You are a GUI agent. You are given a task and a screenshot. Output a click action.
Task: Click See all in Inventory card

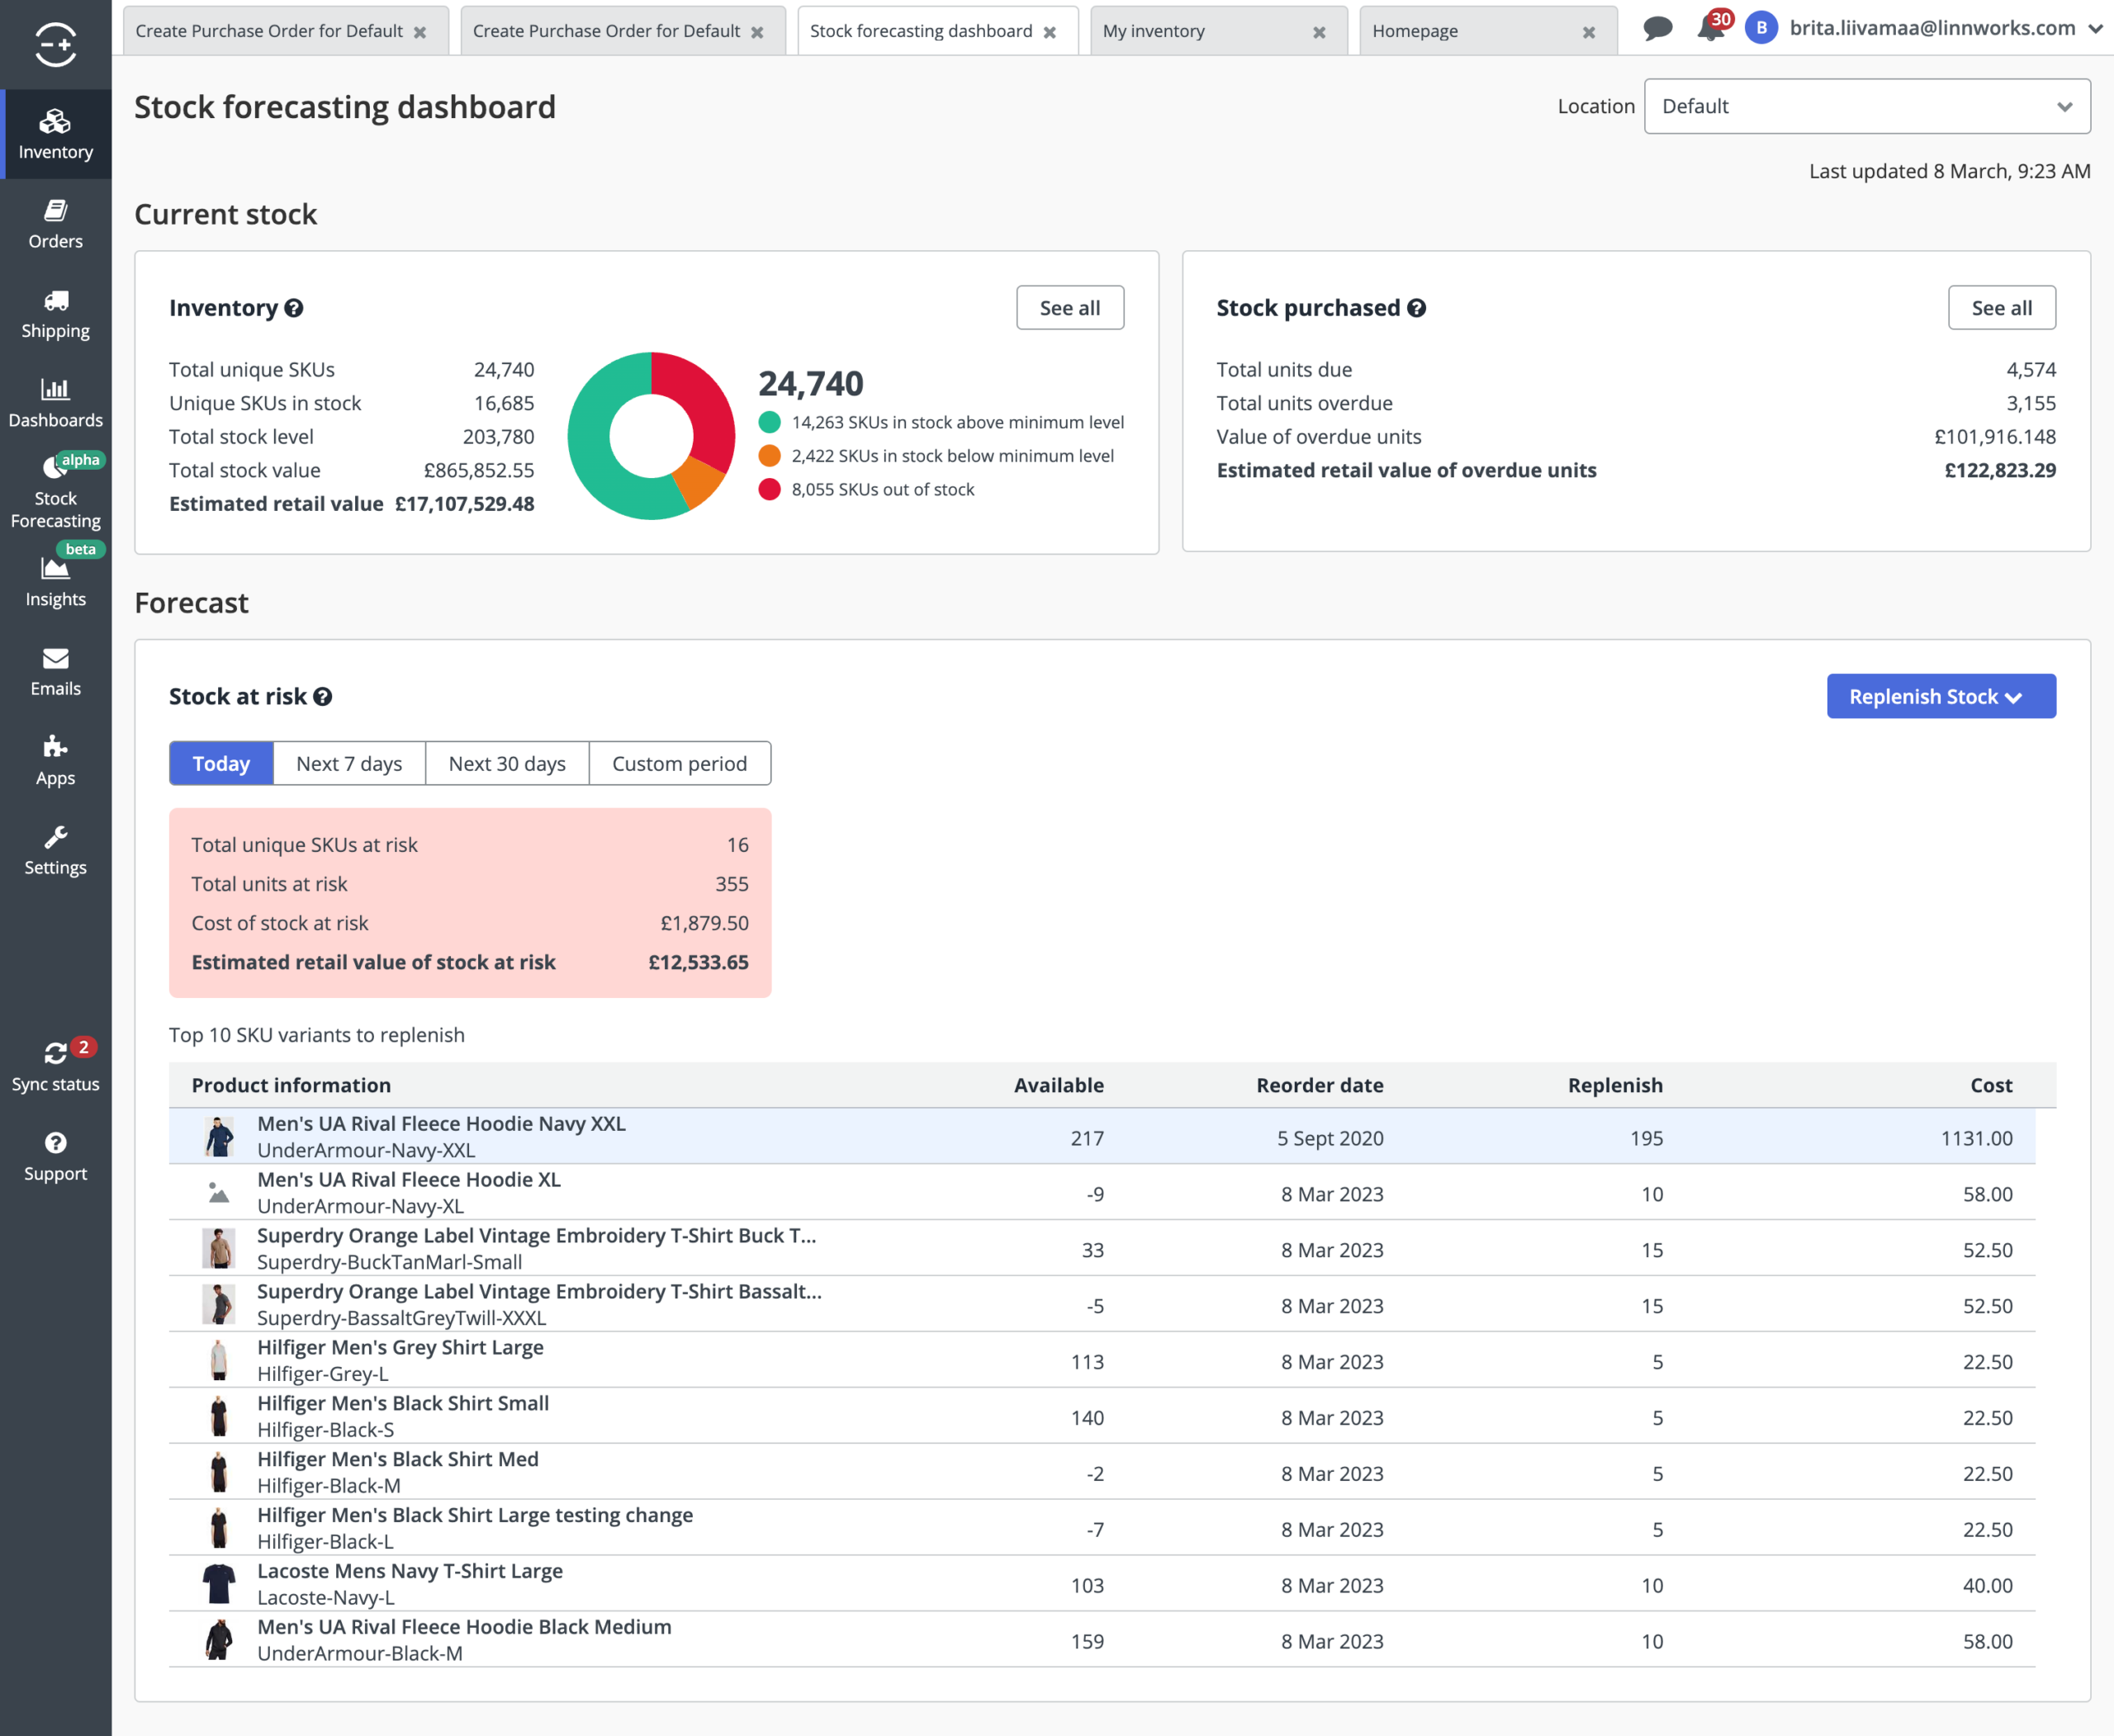click(x=1069, y=308)
